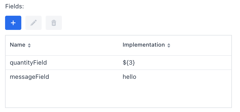Click the trash delete field icon
Viewport: 240px width, 112px height.
pyautogui.click(x=54, y=23)
